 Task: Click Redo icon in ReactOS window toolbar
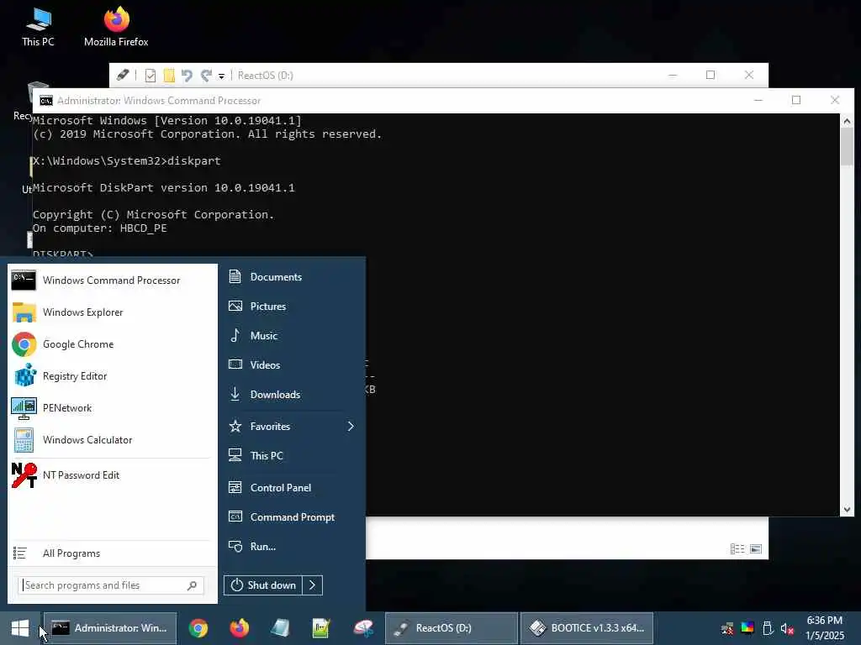(x=206, y=75)
